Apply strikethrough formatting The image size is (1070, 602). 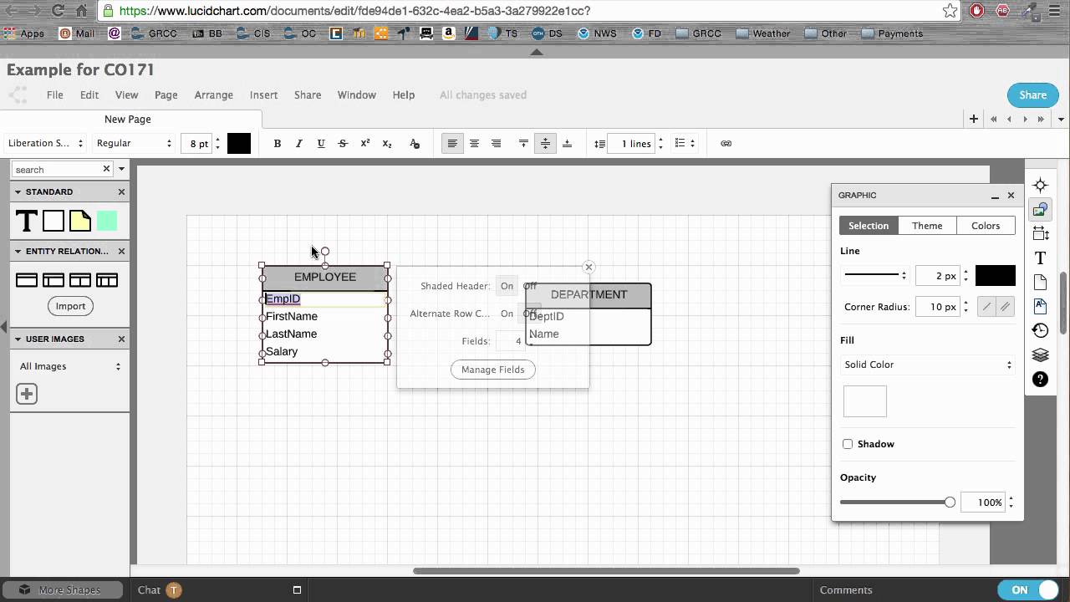pos(343,144)
